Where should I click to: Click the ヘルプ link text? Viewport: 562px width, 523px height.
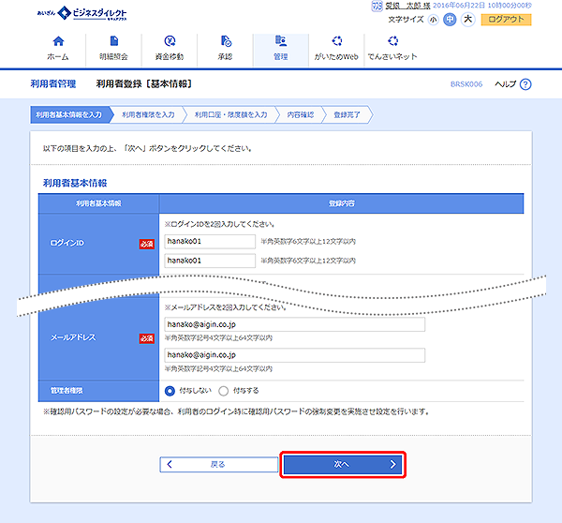tap(506, 84)
